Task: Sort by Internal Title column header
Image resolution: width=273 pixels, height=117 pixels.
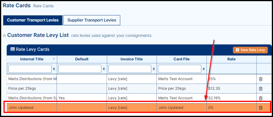Action: point(32,59)
